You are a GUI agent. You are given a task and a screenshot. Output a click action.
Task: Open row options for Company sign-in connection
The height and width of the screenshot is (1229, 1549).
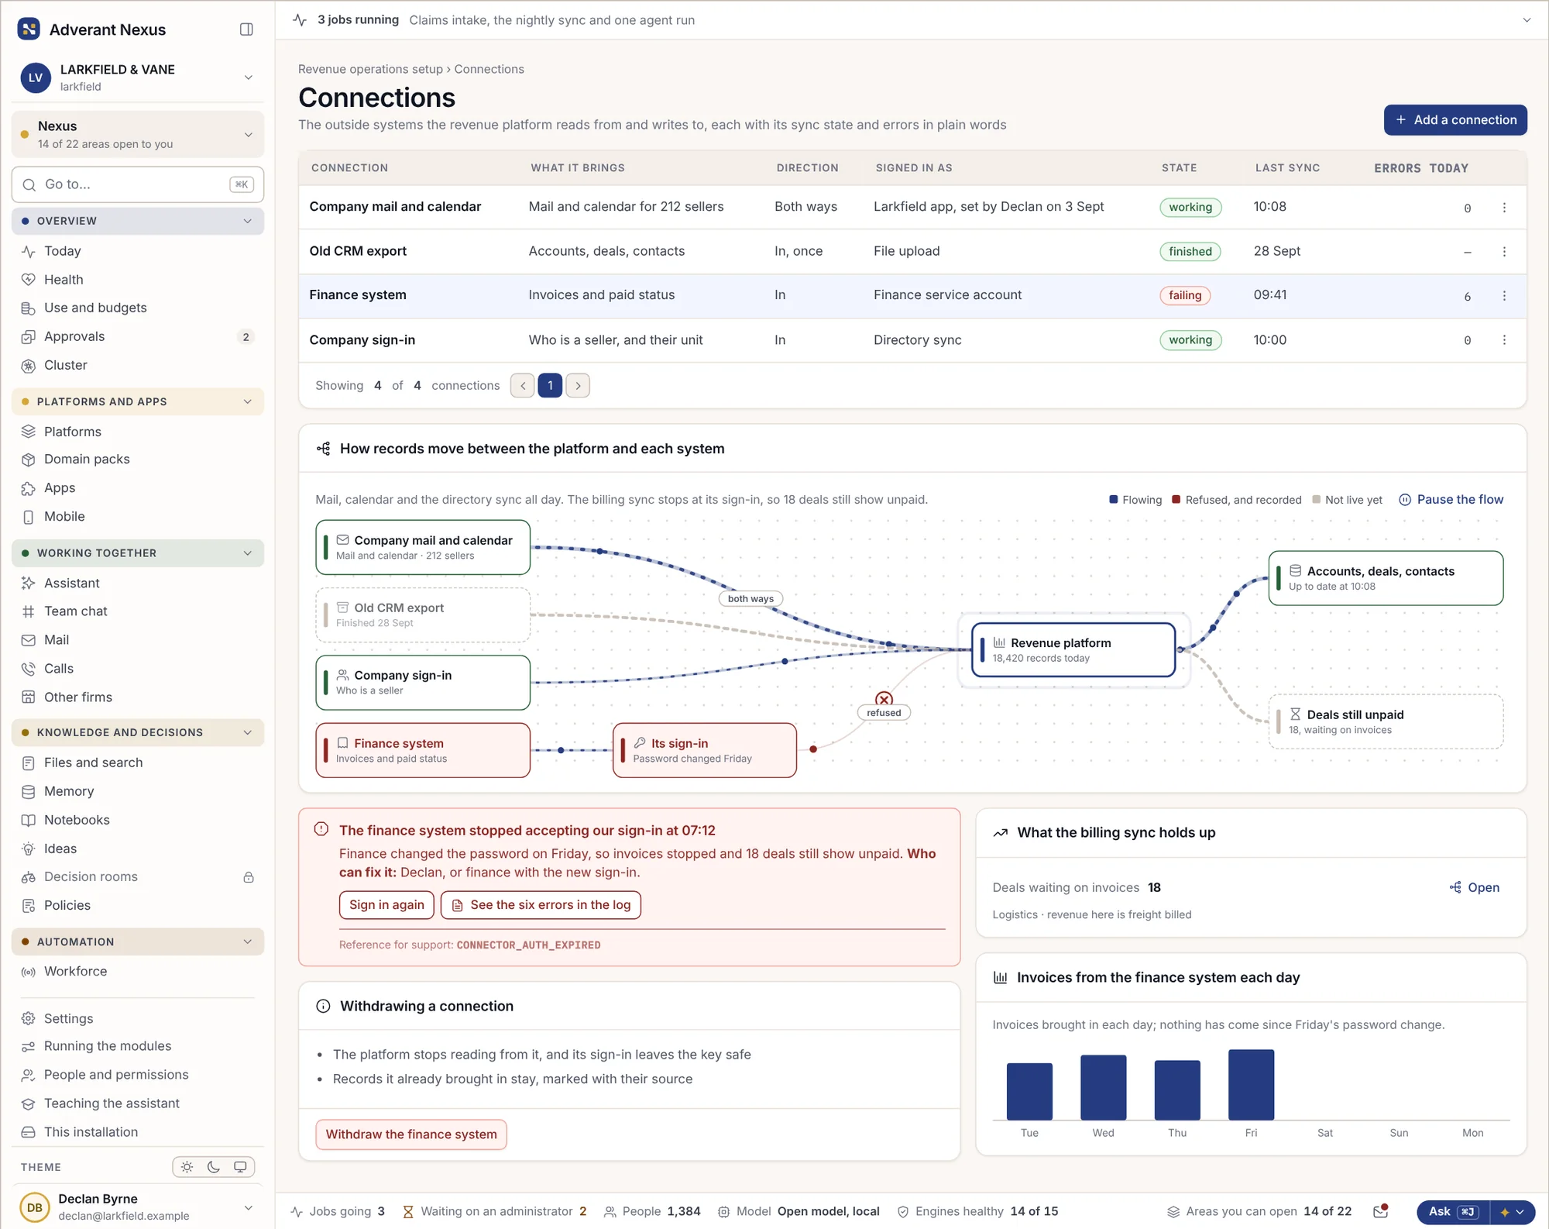click(1504, 340)
